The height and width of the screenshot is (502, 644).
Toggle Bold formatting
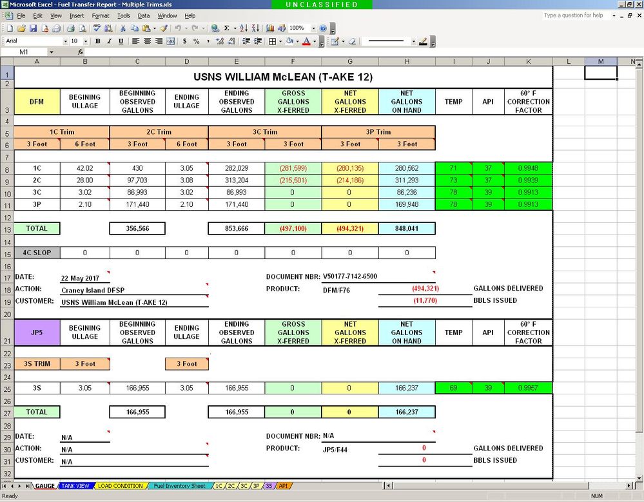coord(98,41)
